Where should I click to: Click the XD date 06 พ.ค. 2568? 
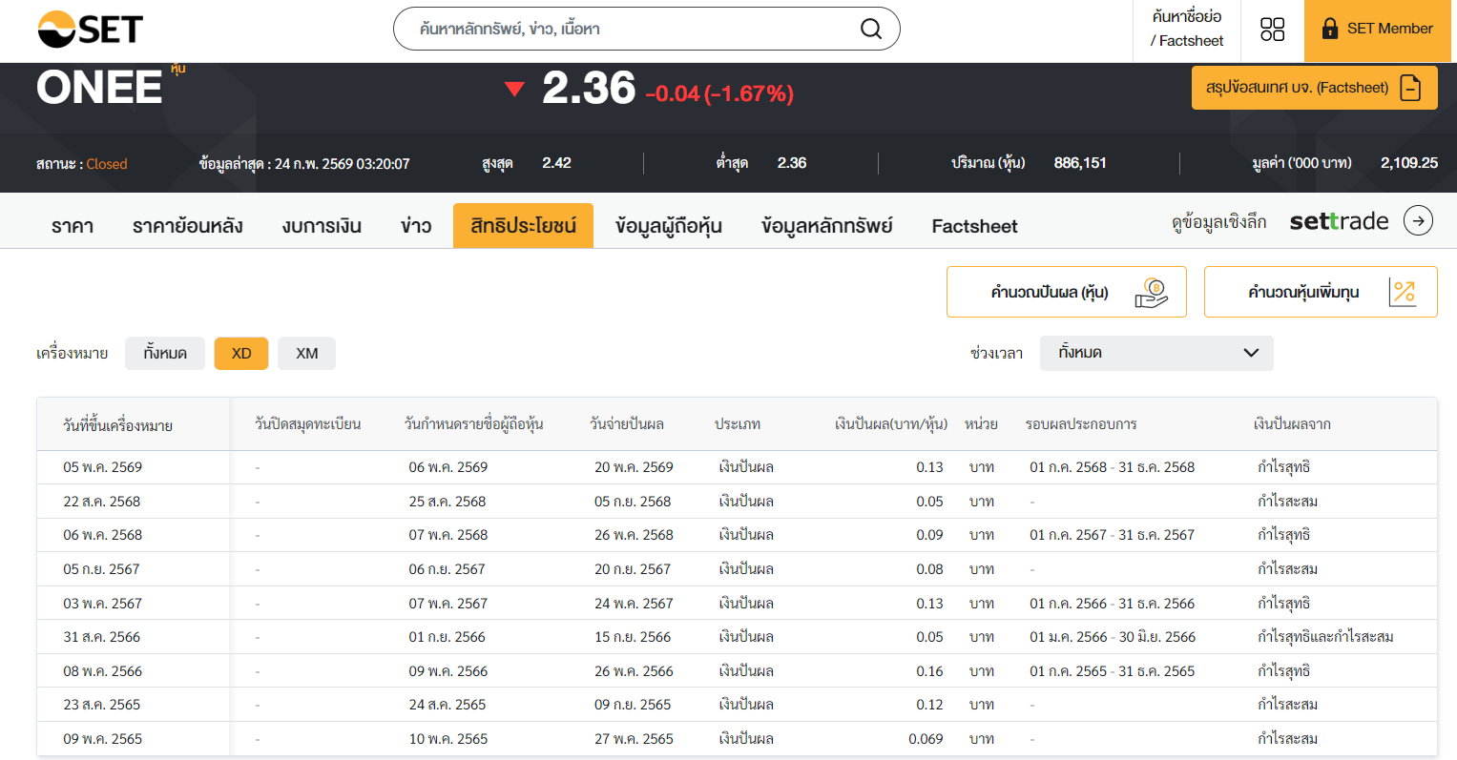[103, 535]
